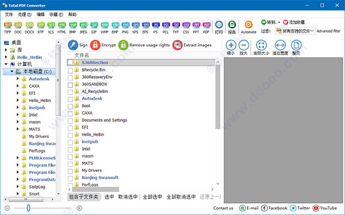345x215 pixels.
Task: Open the print (打印) tool
Action: [219, 28]
